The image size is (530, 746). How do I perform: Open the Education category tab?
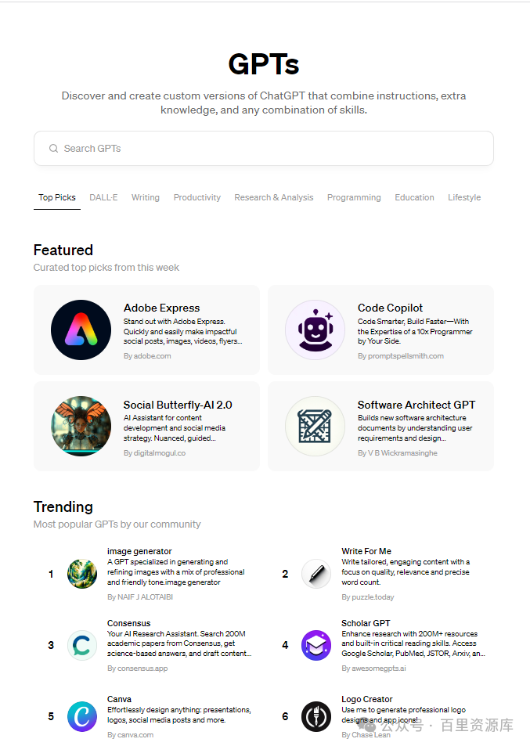click(x=414, y=197)
